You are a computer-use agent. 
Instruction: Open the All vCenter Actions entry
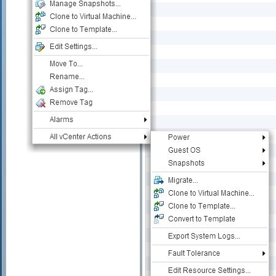(91, 137)
